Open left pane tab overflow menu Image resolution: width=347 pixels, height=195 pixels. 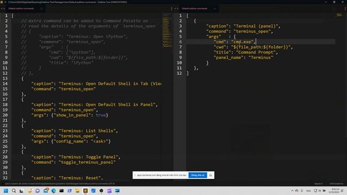(x=171, y=9)
